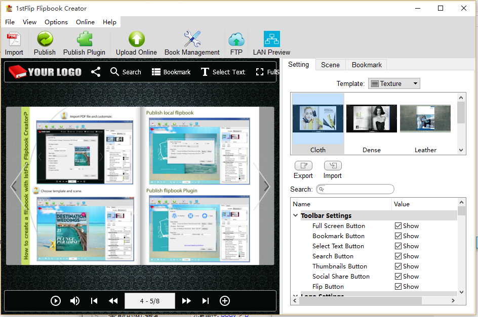Open the Template Texture dropdown

pyautogui.click(x=394, y=83)
